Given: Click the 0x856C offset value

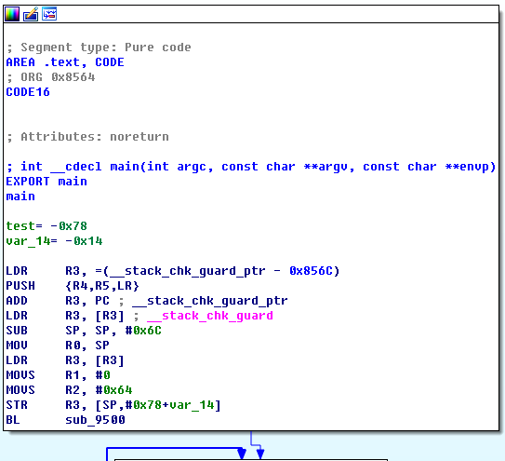Looking at the screenshot, I should (x=311, y=271).
